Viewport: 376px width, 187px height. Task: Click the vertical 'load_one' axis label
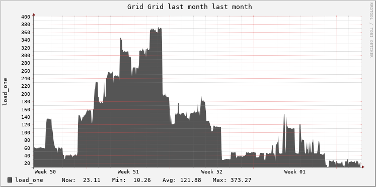[5, 92]
